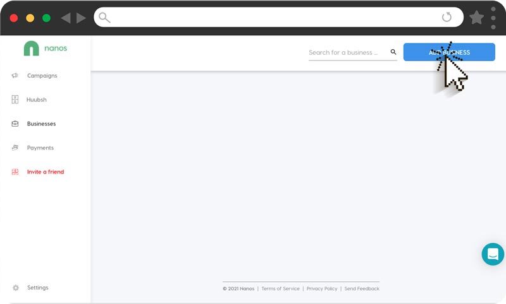The height and width of the screenshot is (304, 506).
Task: Click the © 2021 Nanos footer text
Action: coord(238,289)
